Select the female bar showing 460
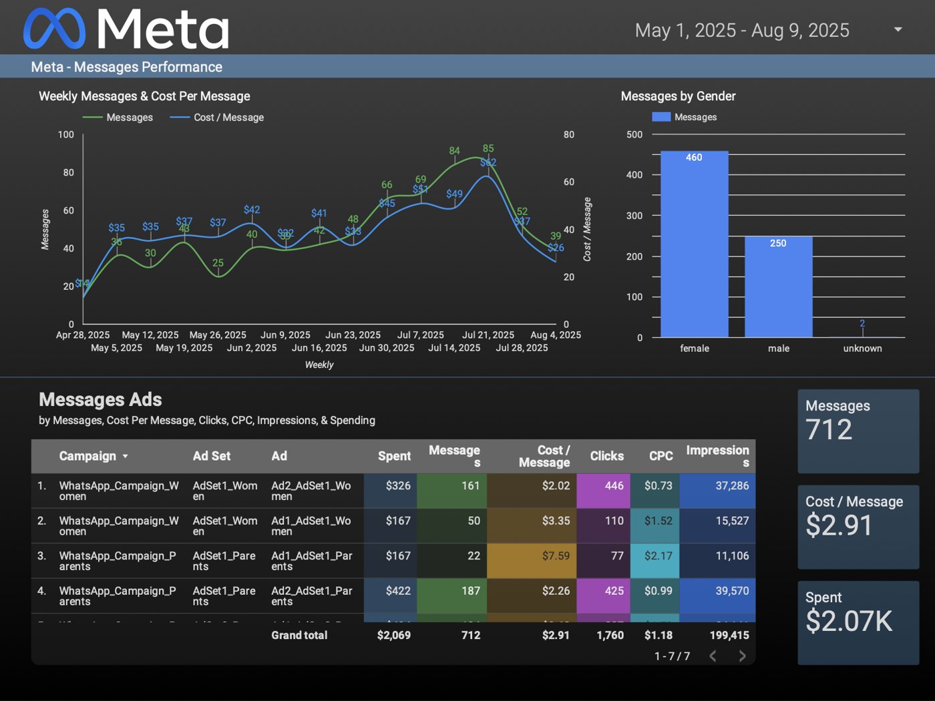935x701 pixels. click(x=695, y=244)
